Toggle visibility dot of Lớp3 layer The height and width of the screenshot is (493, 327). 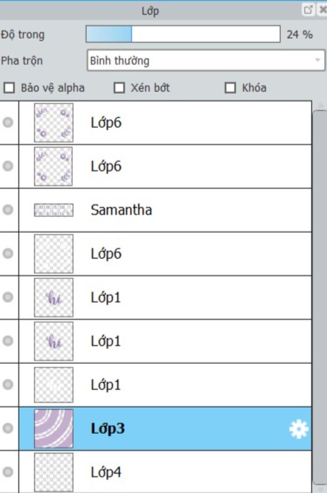coord(8,428)
